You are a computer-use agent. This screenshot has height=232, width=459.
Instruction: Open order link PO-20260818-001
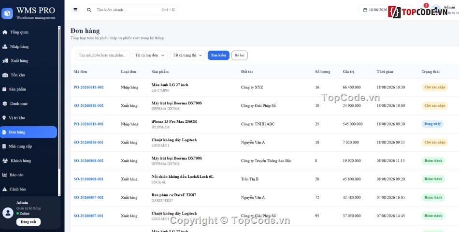tap(89, 124)
